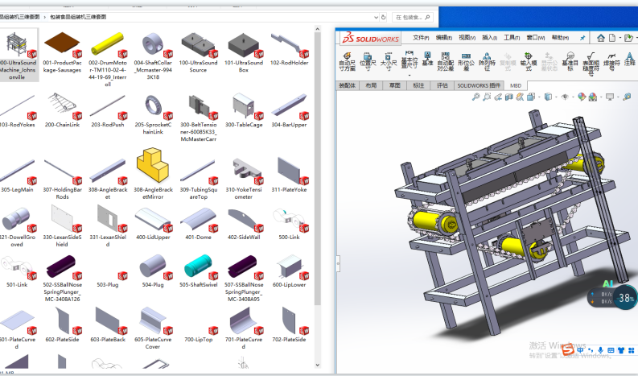Expand the Explorer address bar history dropdown
638x376 pixels.
376,17
